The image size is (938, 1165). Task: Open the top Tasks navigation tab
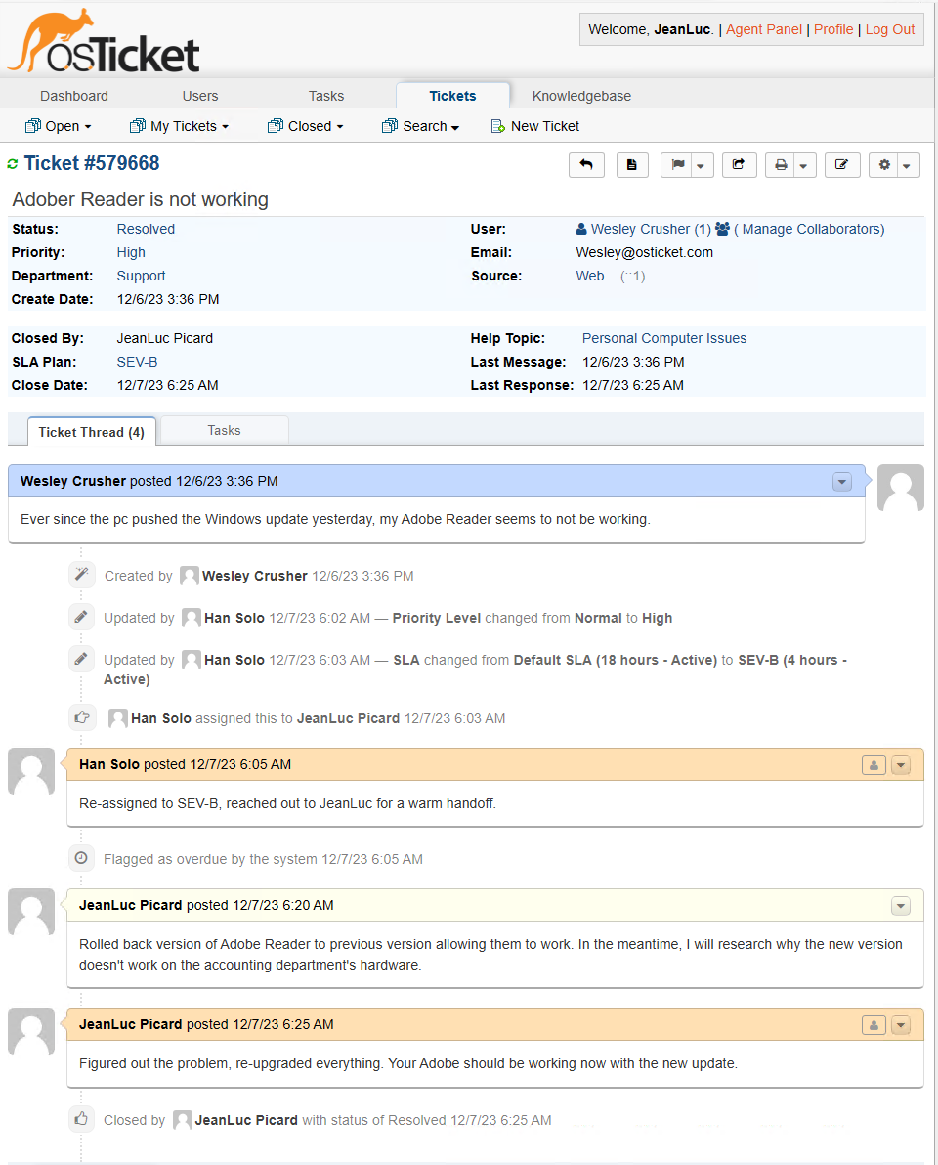[x=326, y=96]
